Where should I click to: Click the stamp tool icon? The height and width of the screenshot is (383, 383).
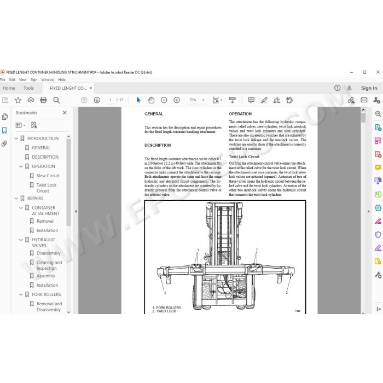pos(289,100)
